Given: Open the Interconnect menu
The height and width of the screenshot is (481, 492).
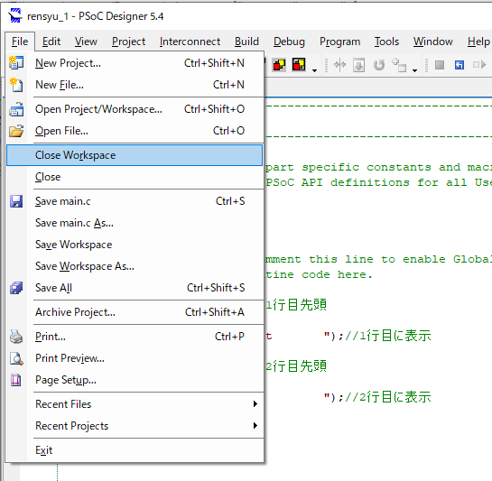Looking at the screenshot, I should (x=190, y=42).
